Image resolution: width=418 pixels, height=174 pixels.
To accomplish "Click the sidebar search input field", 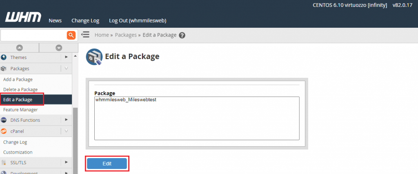I will (x=33, y=35).
